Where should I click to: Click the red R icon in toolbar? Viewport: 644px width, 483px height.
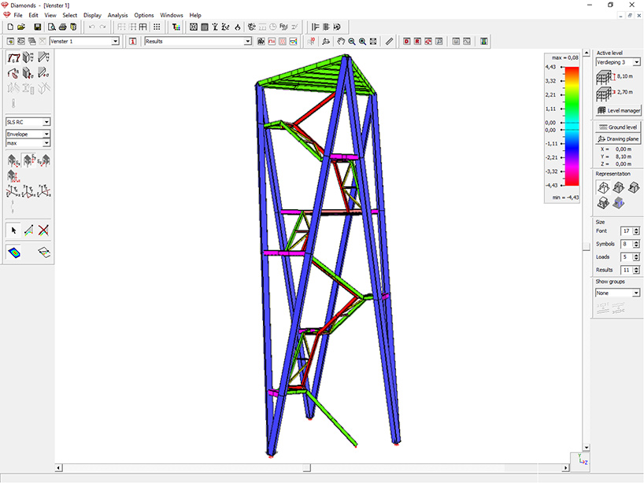pos(417,42)
